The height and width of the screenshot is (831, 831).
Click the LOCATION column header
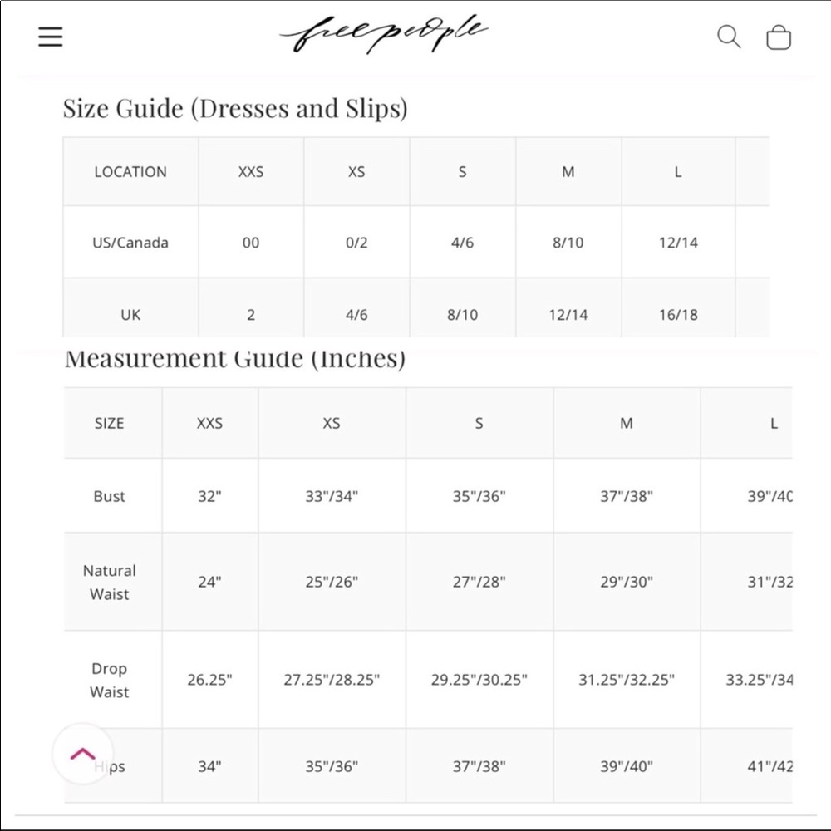click(130, 172)
